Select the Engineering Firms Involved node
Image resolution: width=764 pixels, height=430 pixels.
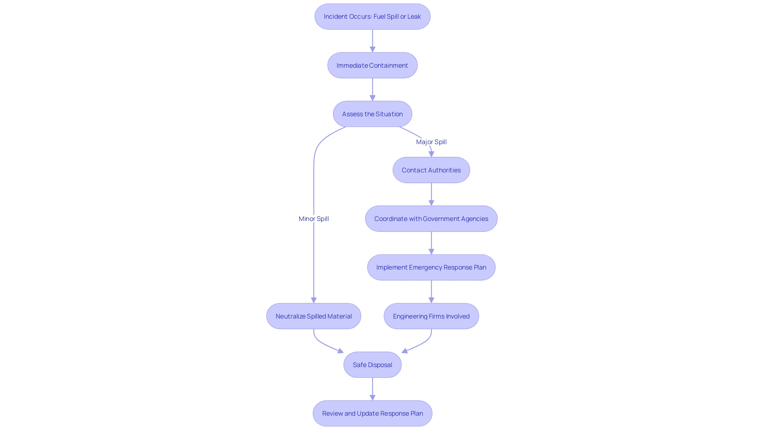(x=431, y=316)
